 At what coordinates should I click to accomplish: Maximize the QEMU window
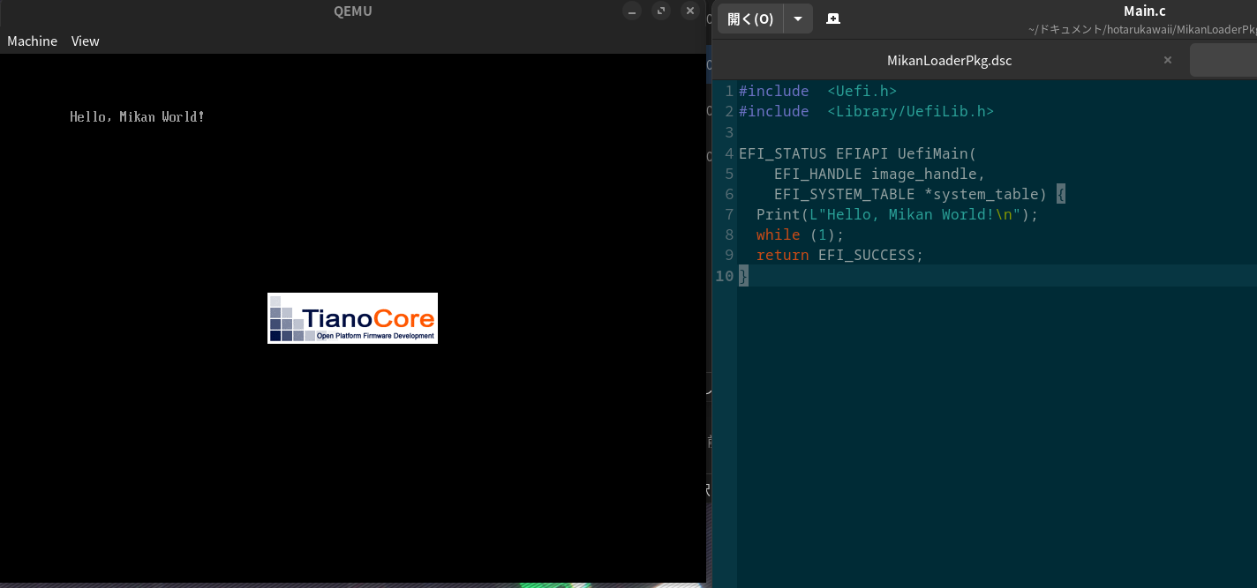click(x=661, y=11)
